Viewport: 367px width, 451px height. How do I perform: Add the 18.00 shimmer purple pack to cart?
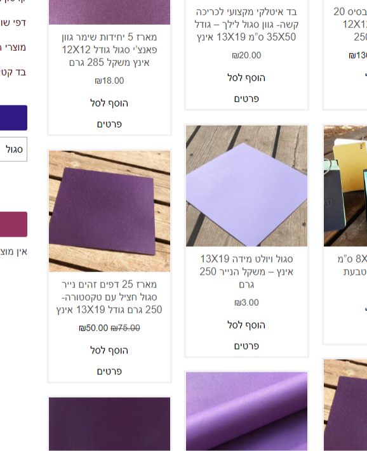coord(109,103)
